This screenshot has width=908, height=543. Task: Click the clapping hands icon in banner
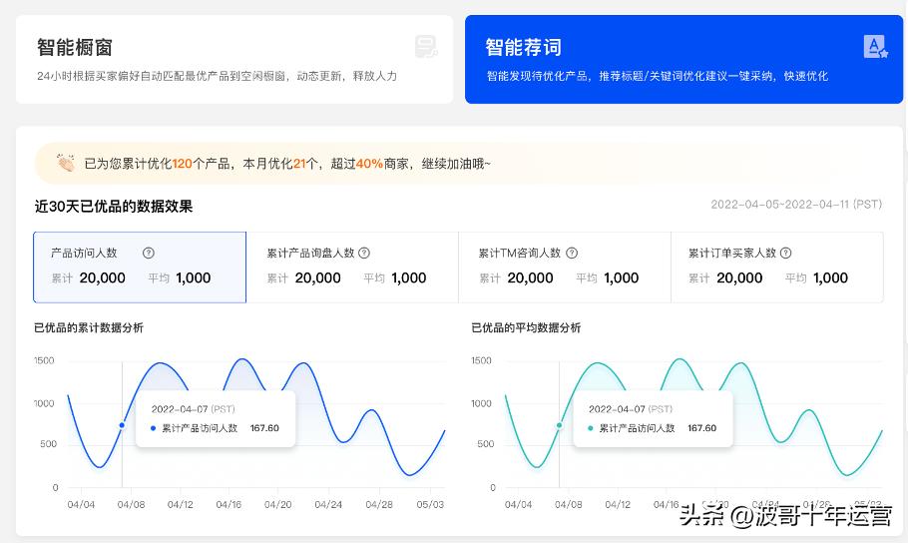pos(66,164)
